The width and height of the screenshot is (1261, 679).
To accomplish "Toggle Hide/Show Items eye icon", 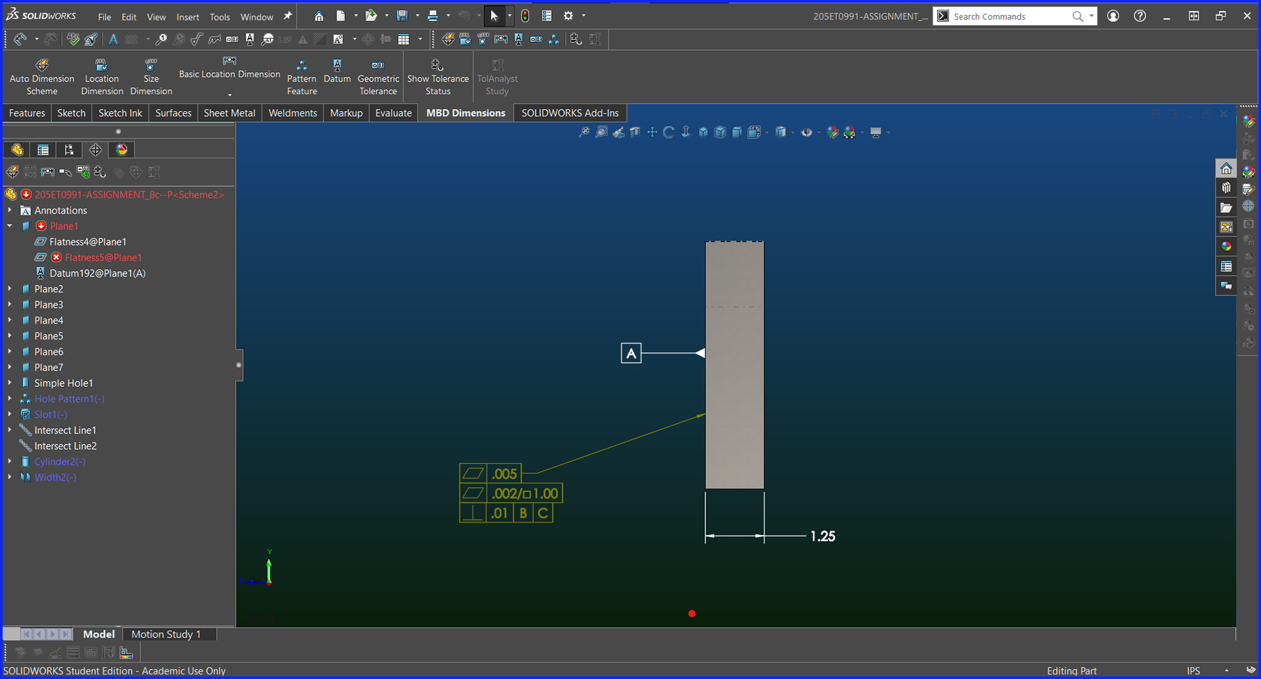I will click(x=807, y=133).
